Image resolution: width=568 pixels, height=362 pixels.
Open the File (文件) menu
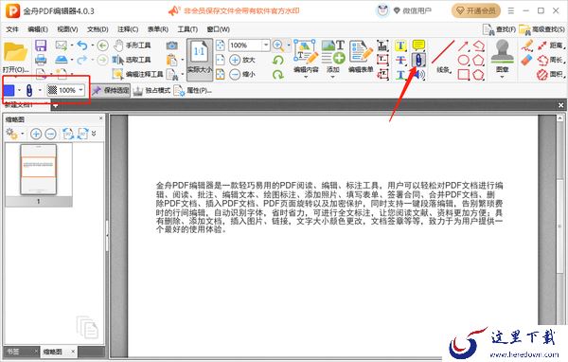coord(12,29)
